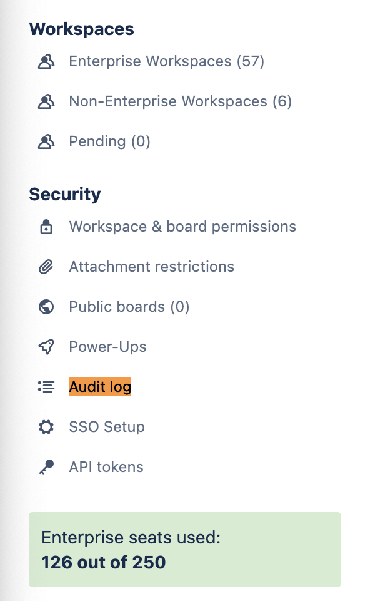Click the Non-Enterprise Workspaces people icon

pyautogui.click(x=46, y=101)
